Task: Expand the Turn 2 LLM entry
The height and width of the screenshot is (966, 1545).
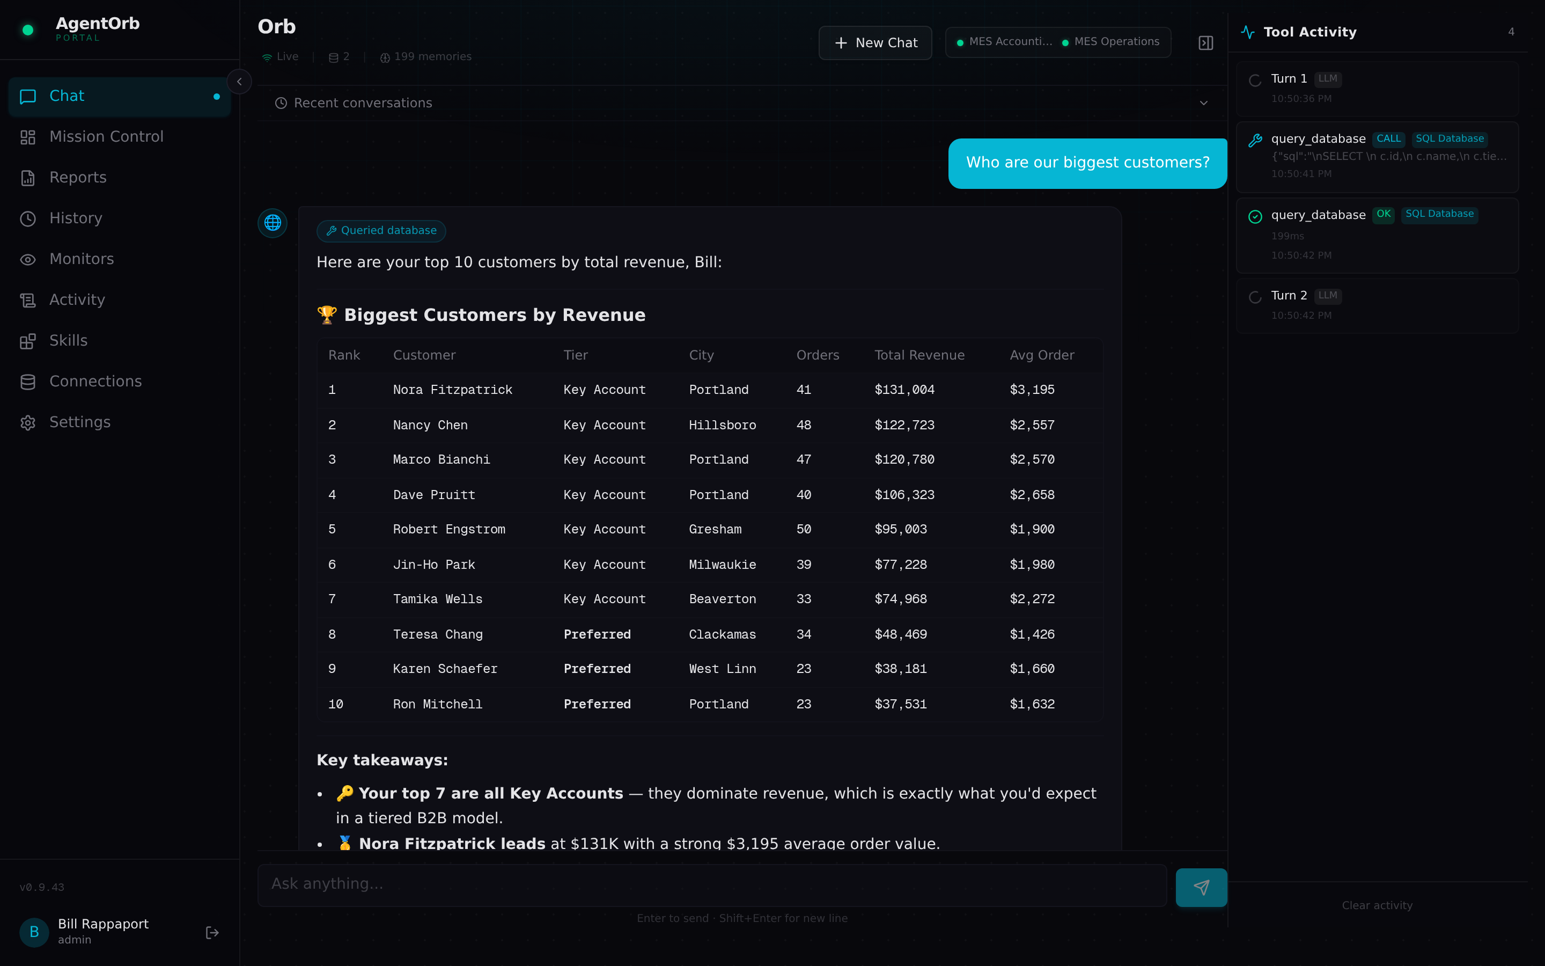Action: click(x=1377, y=305)
